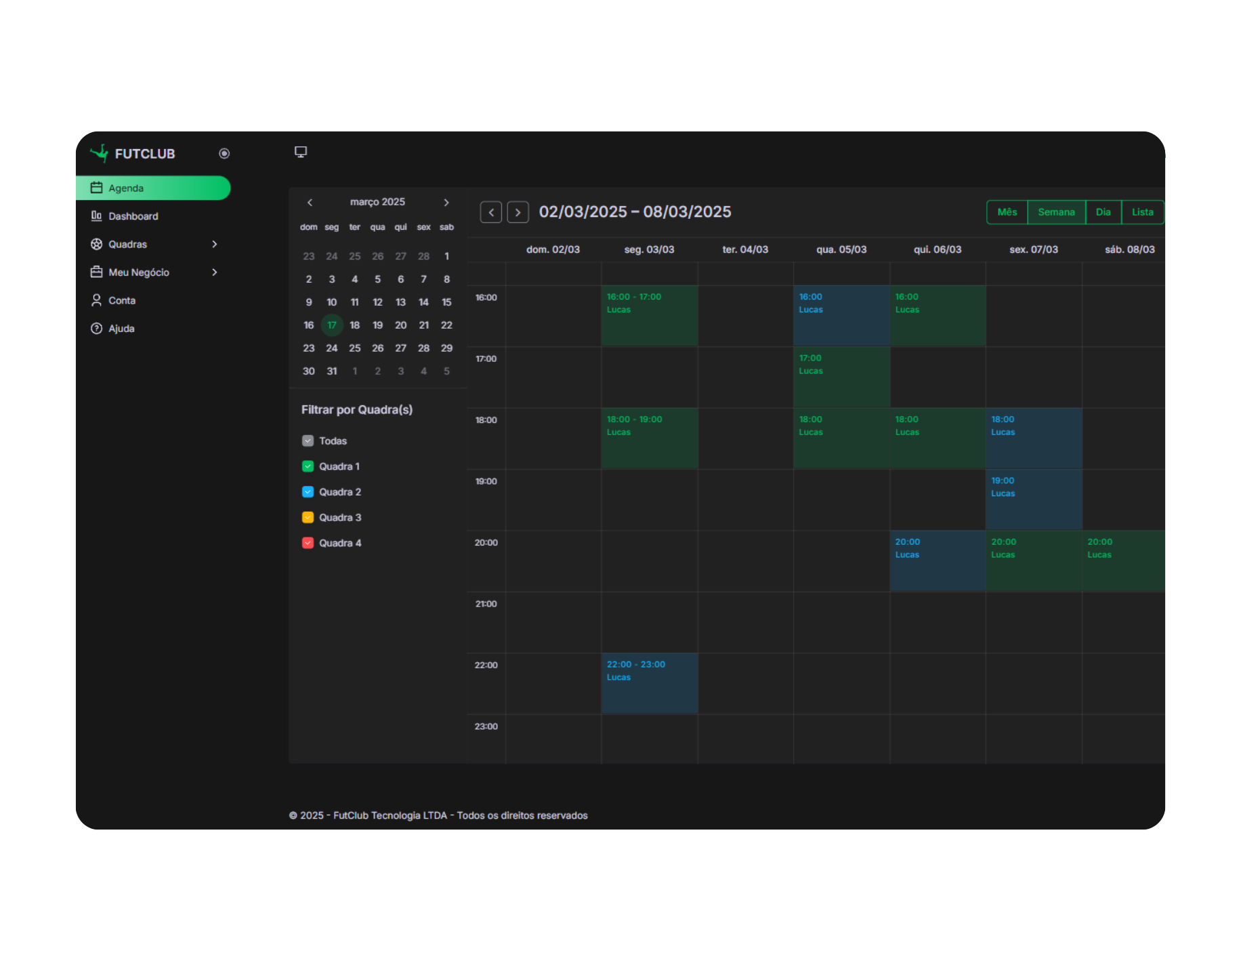Viewport: 1241px width, 961px height.
Task: Toggle the blue Quadra 2 checkbox
Action: tap(308, 492)
